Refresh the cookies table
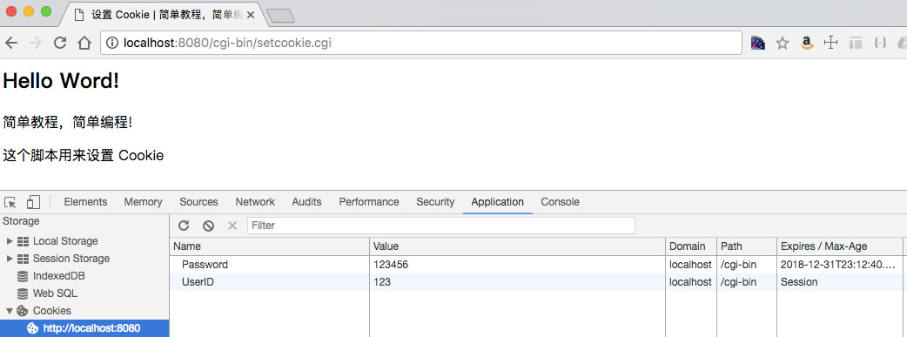Viewport: 907px width, 337px height. click(x=184, y=226)
